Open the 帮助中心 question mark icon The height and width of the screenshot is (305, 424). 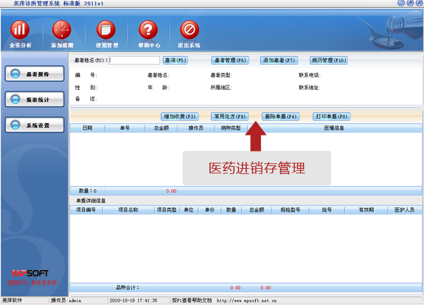click(x=148, y=30)
